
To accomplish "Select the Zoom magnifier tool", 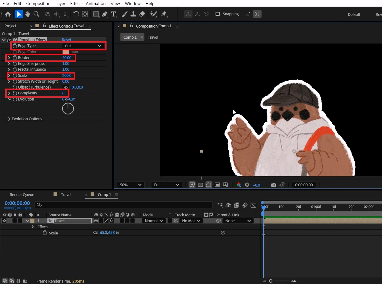I will pyautogui.click(x=36, y=14).
